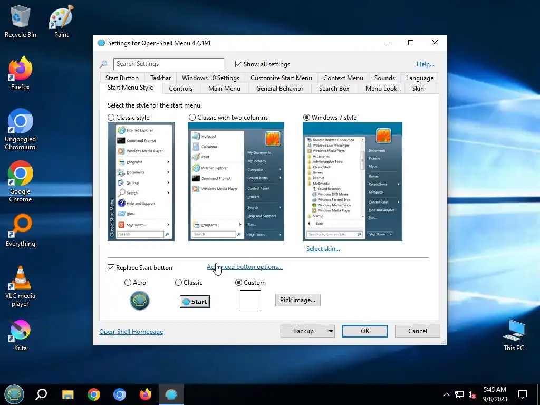Open the Search Box tab
Image resolution: width=540 pixels, height=405 pixels.
[x=334, y=89]
